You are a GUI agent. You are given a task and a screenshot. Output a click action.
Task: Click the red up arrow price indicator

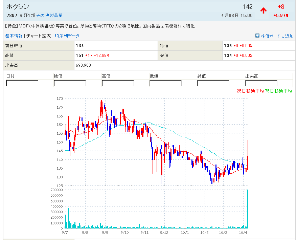point(263,10)
